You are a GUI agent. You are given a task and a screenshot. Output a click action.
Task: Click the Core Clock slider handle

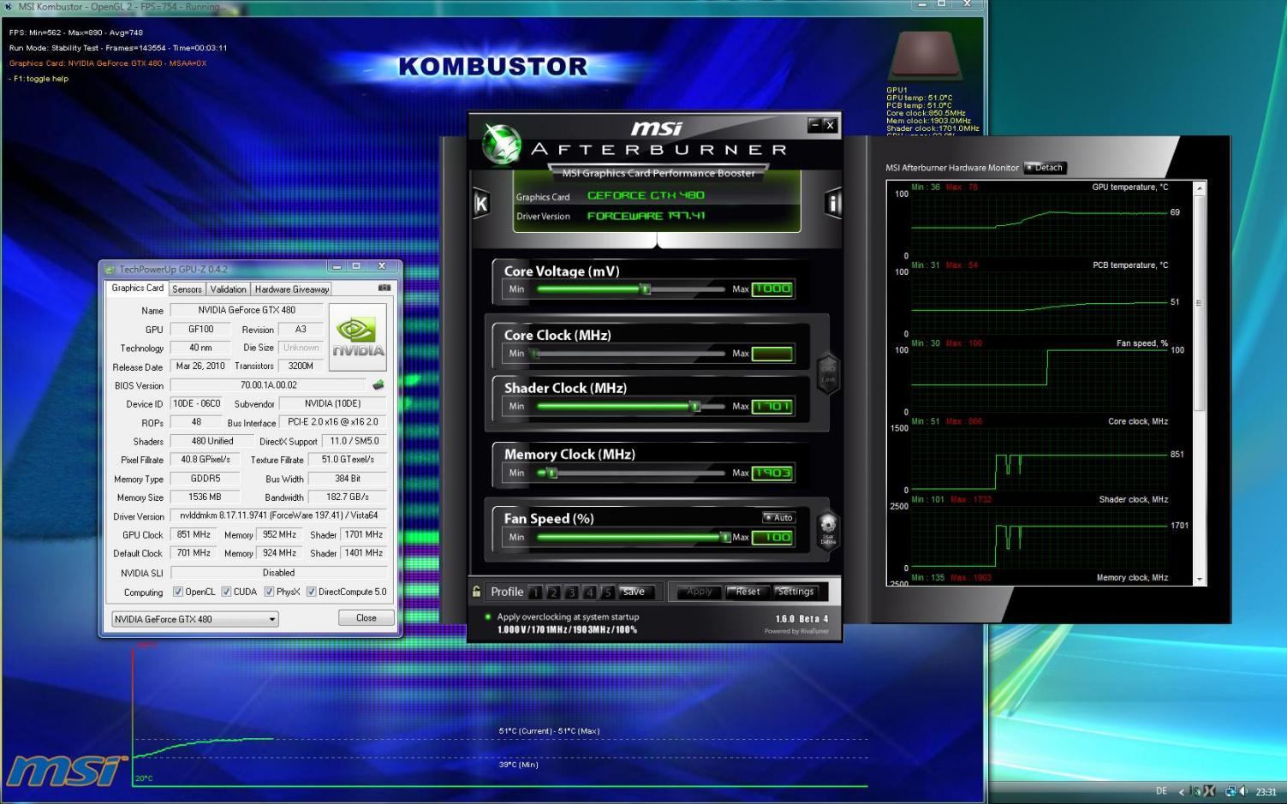[x=536, y=354]
